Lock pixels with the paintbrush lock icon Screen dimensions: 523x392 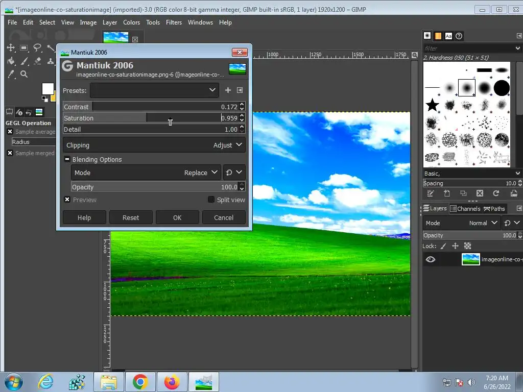tap(443, 246)
